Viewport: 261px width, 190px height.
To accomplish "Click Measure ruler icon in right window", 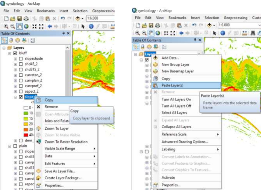I will (x=245, y=33).
